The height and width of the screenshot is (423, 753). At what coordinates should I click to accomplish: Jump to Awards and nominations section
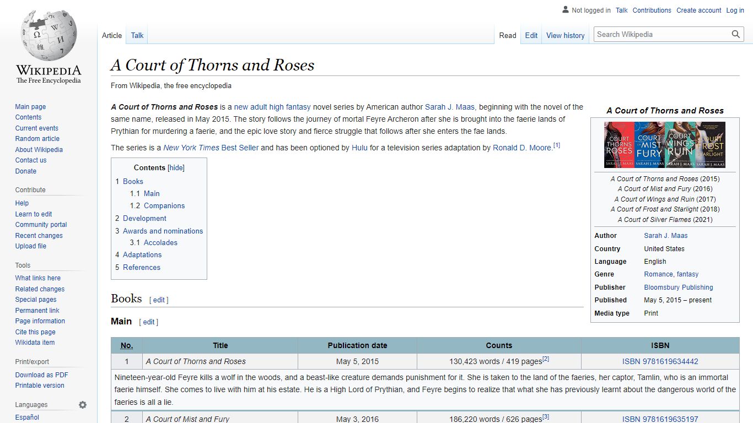163,231
